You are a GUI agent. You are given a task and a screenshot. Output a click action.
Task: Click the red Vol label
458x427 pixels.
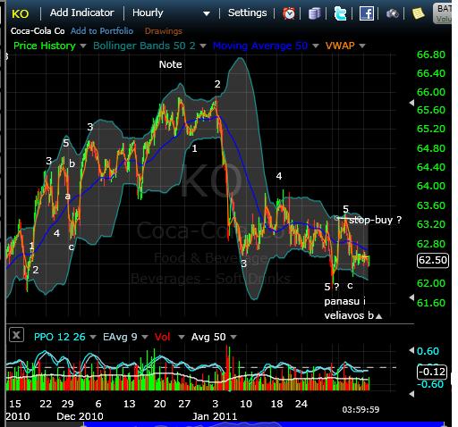tap(163, 337)
